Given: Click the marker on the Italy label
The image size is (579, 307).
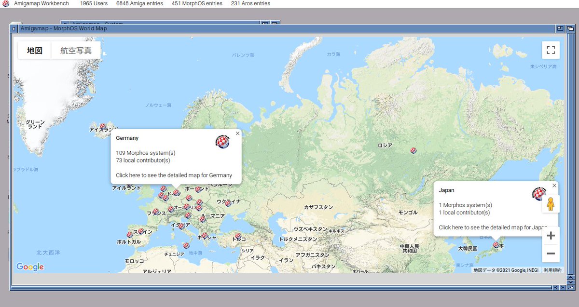Looking at the screenshot, I should (x=181, y=226).
